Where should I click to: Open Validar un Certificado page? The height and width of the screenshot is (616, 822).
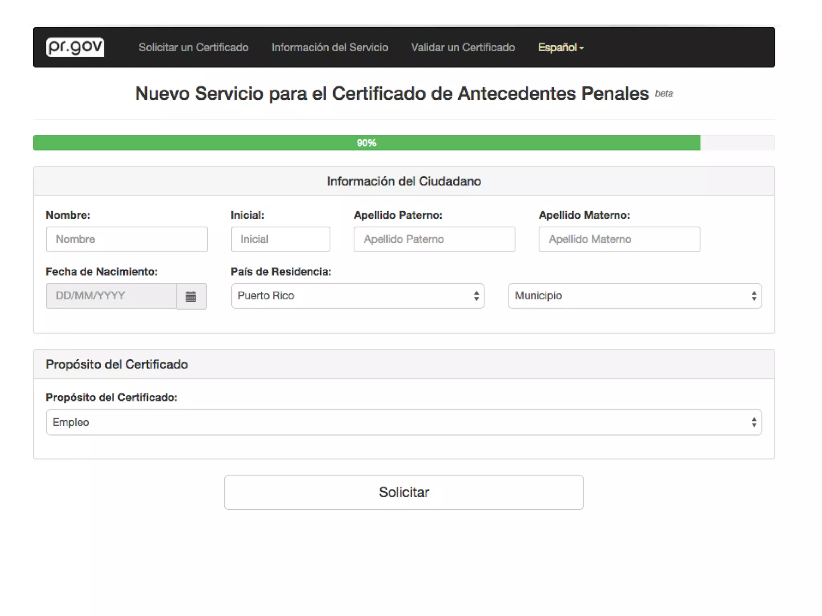pyautogui.click(x=463, y=47)
